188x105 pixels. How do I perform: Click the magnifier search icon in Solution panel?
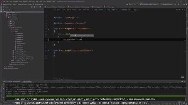[x=13, y=10]
